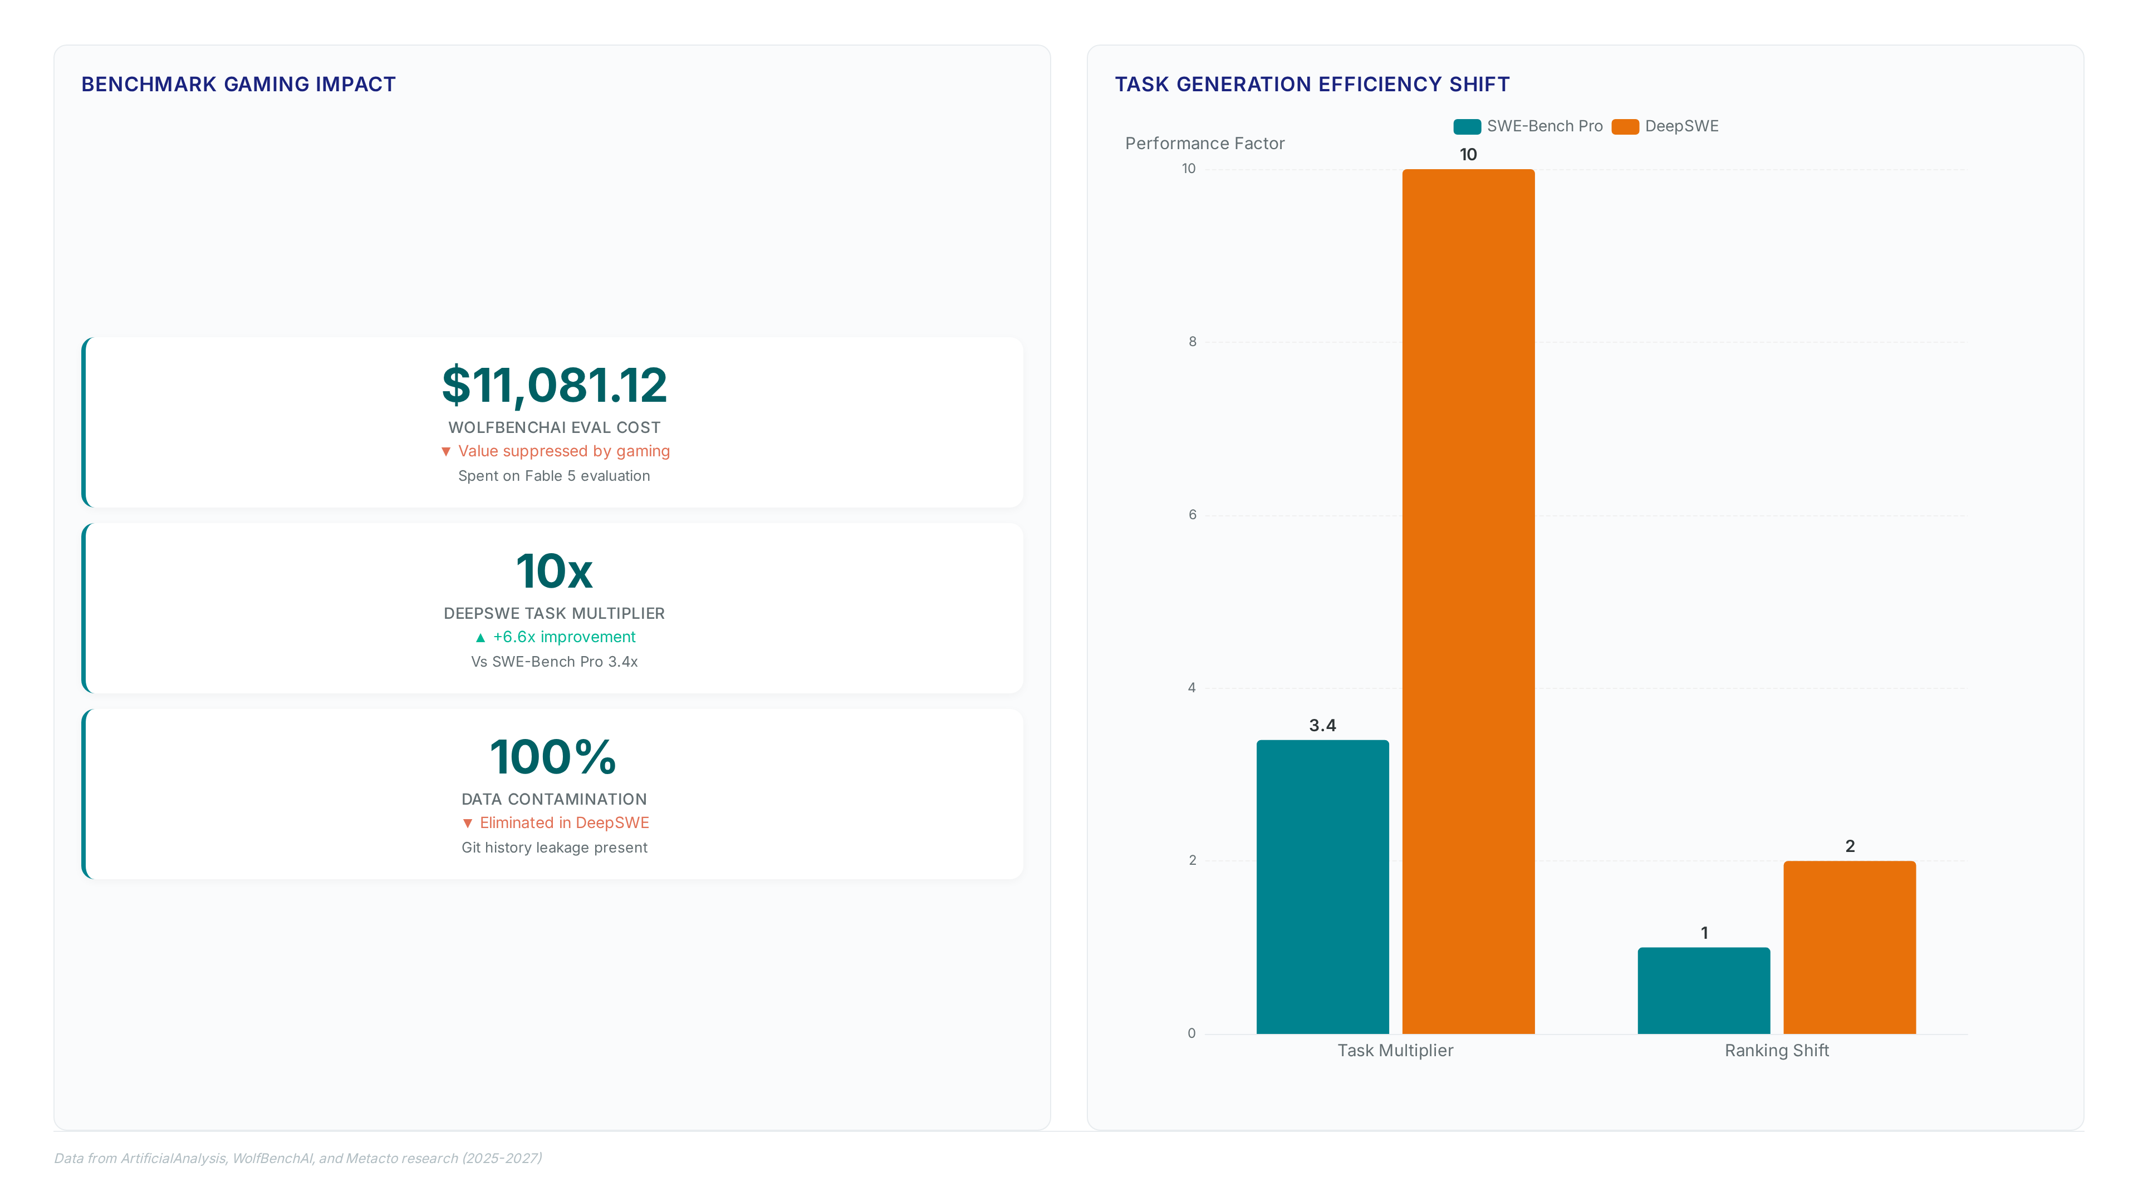The image size is (2138, 1202).
Task: Select the DeepSWE Ranking Shift bar
Action: coord(1849,947)
